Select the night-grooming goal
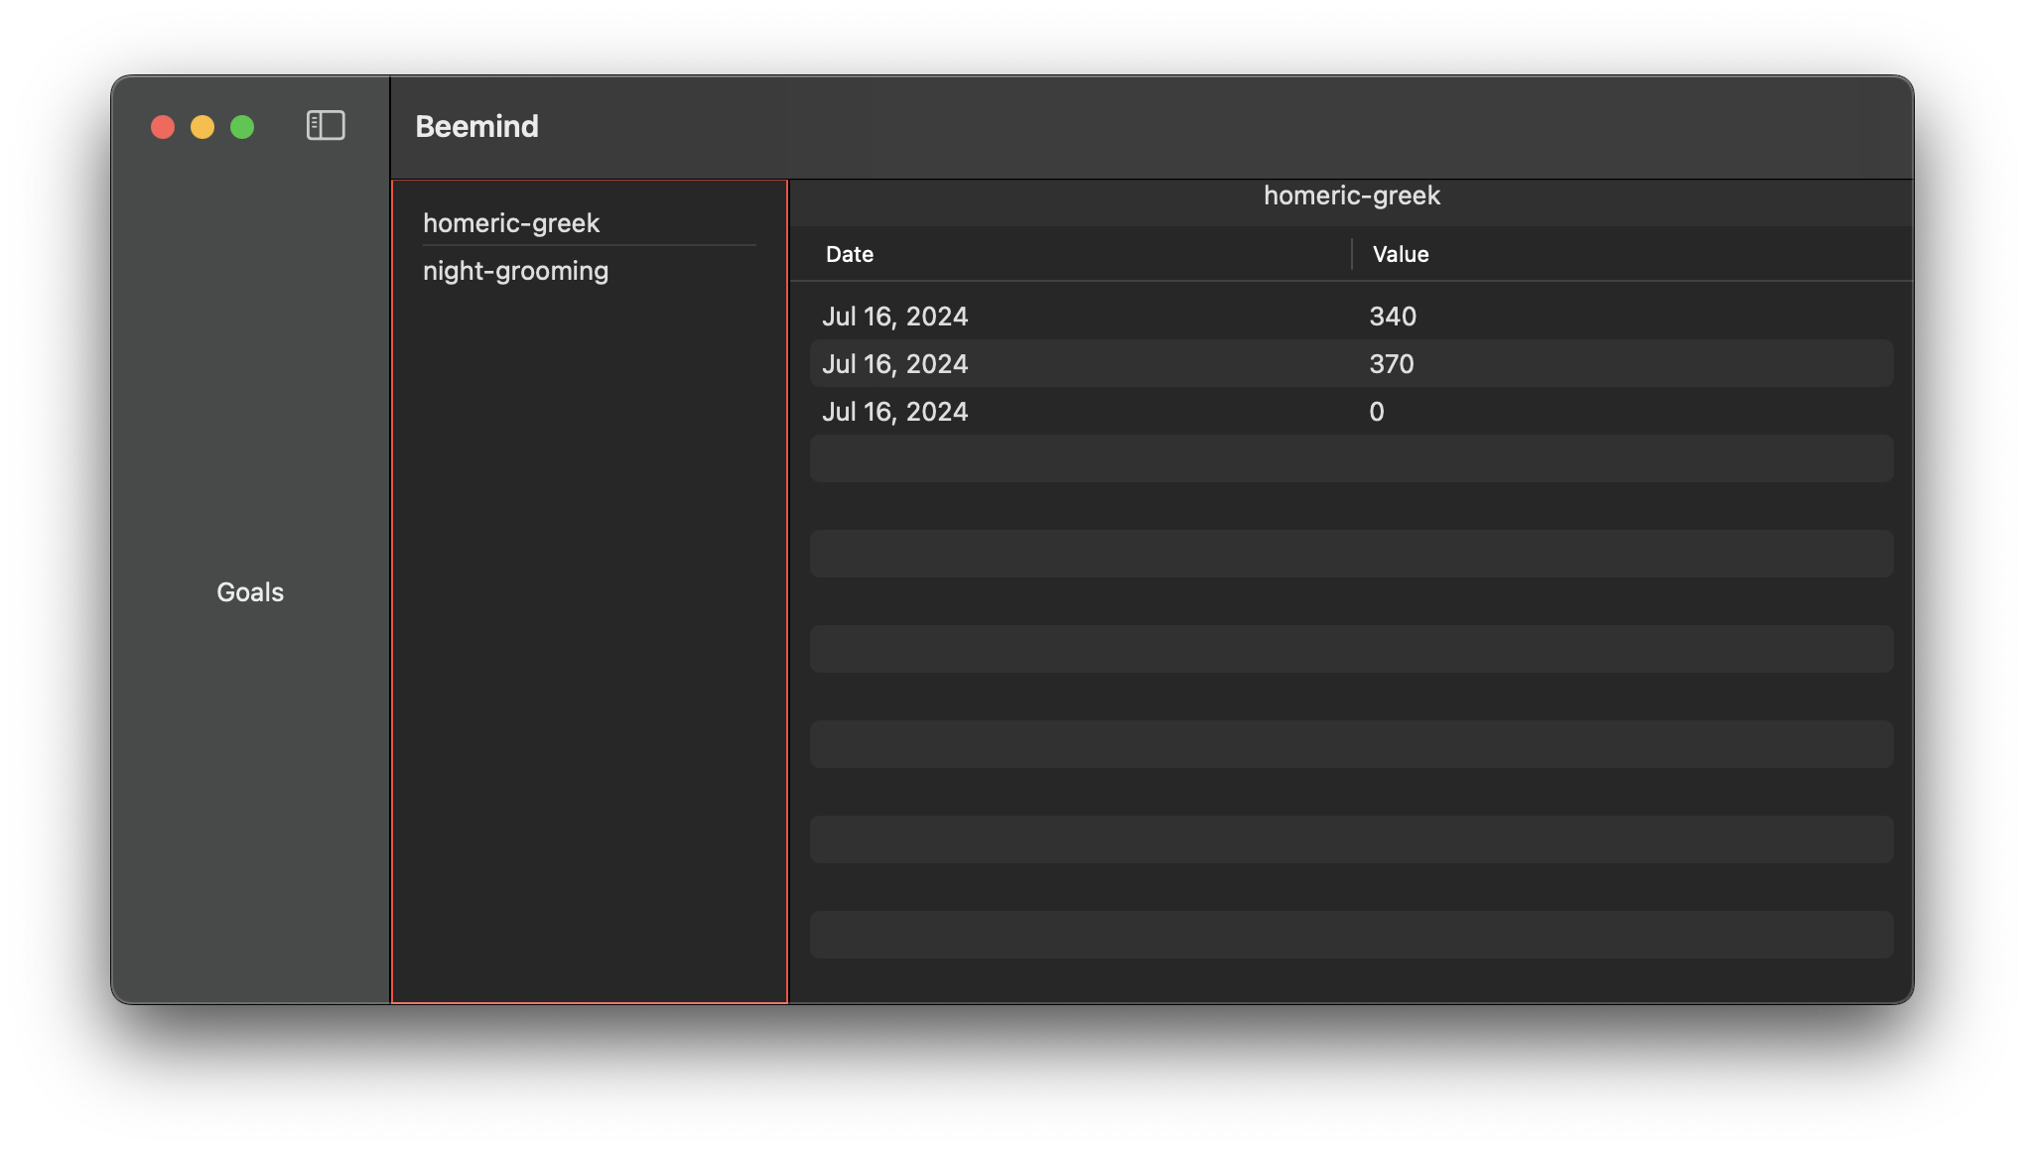The width and height of the screenshot is (2025, 1151). (x=515, y=271)
